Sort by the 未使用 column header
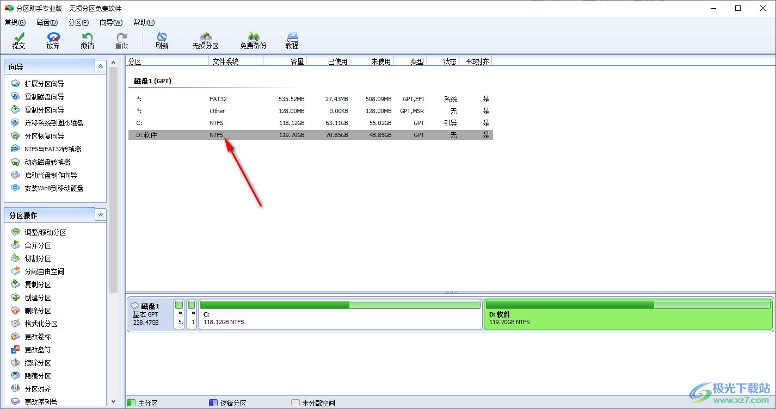776x409 pixels. (x=372, y=61)
